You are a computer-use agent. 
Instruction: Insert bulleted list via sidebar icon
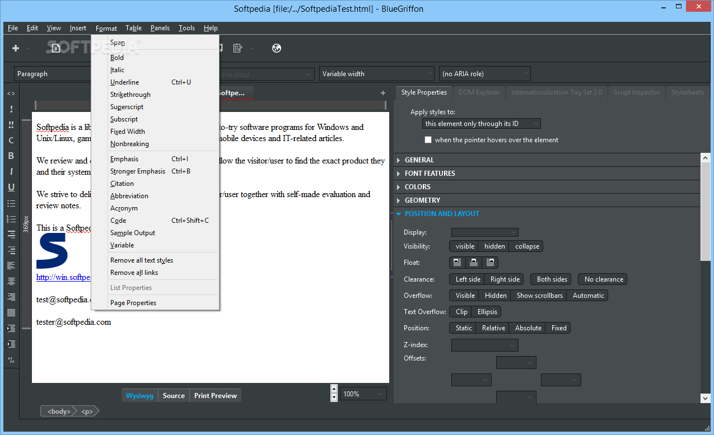(11, 203)
